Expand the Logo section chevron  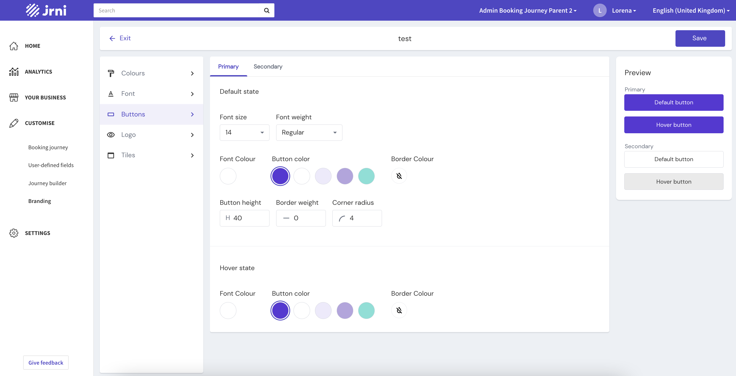pyautogui.click(x=192, y=135)
